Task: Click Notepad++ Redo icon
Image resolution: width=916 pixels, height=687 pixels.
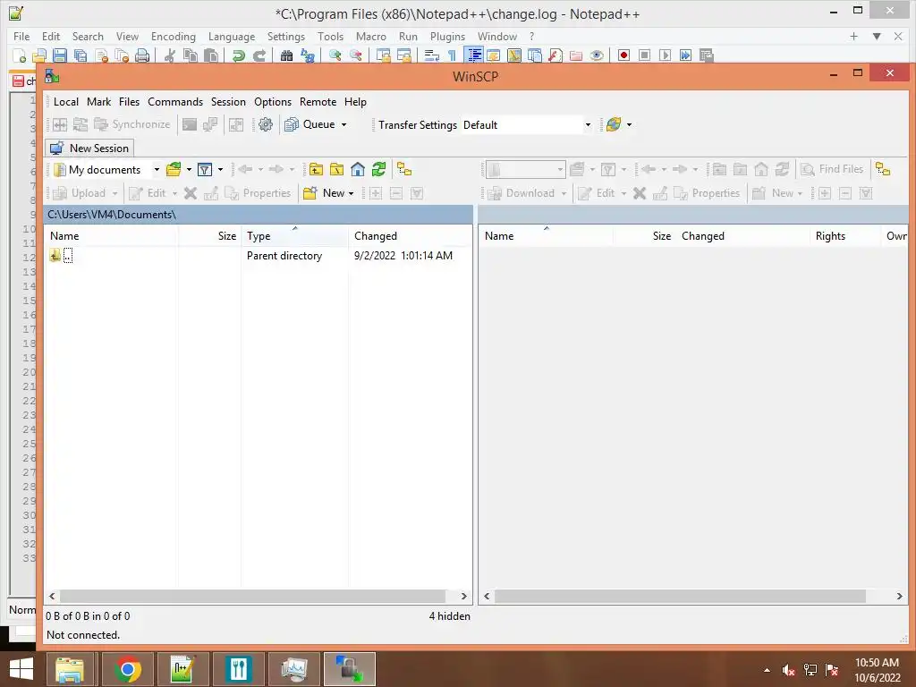Action: [259, 55]
